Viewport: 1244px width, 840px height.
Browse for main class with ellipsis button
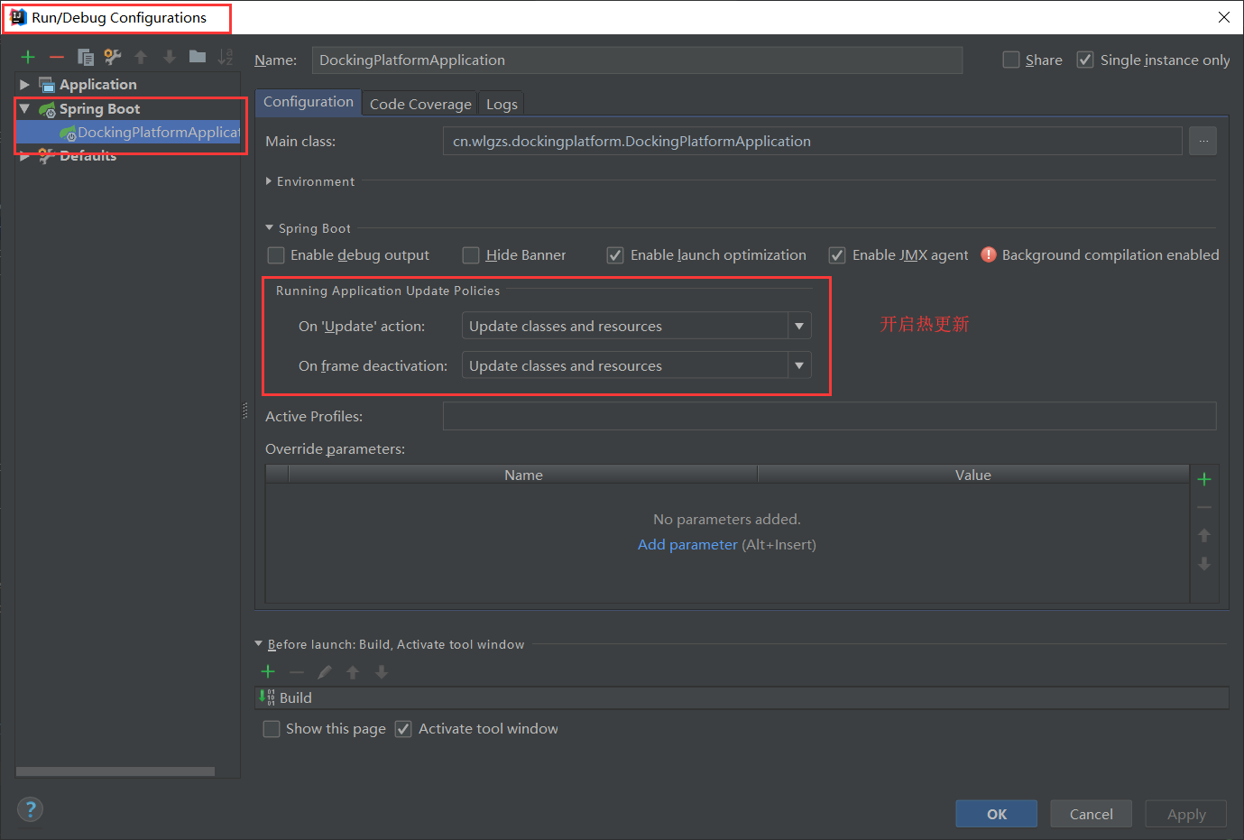1203,141
